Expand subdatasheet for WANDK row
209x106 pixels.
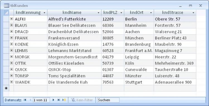click(x=11, y=82)
